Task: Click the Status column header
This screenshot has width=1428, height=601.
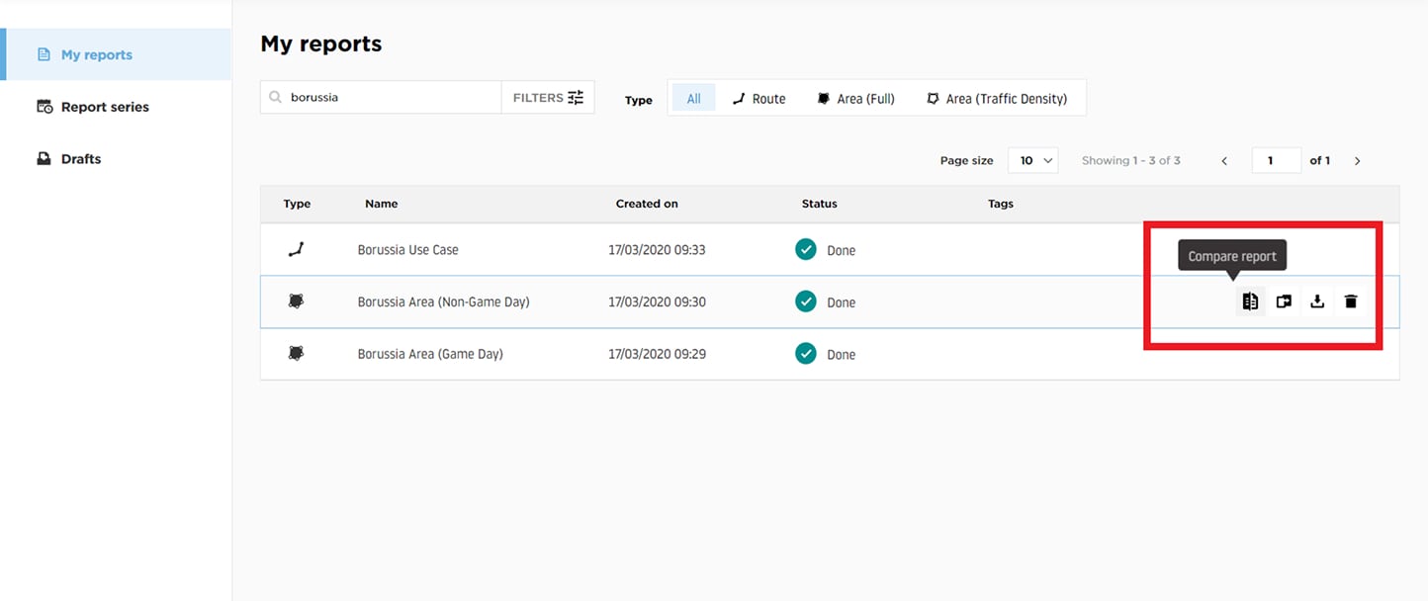Action: 819,204
